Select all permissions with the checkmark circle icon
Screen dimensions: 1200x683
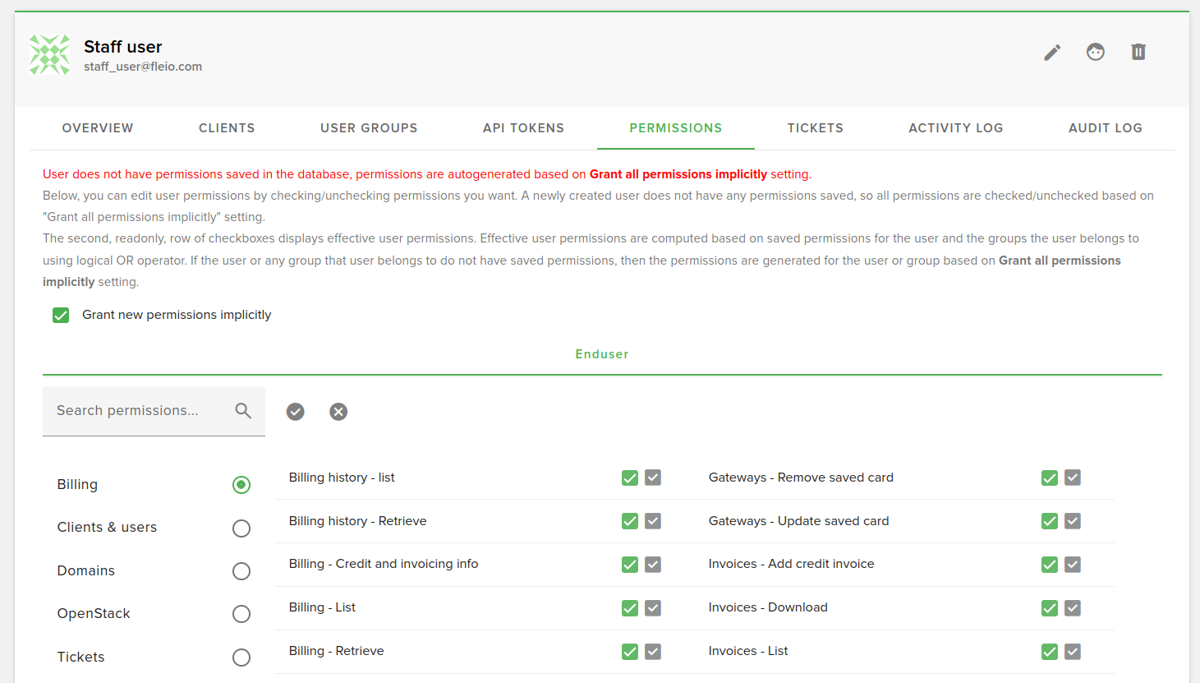click(296, 412)
